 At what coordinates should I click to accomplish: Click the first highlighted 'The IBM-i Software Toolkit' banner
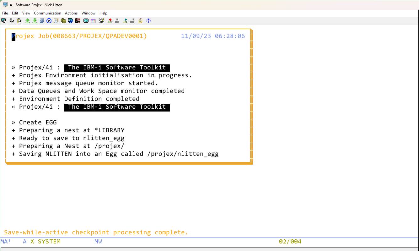coord(117,68)
